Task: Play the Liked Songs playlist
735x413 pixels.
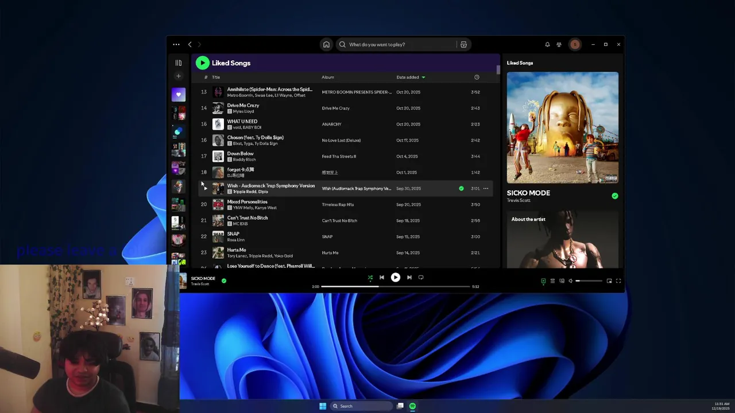Action: pyautogui.click(x=202, y=63)
